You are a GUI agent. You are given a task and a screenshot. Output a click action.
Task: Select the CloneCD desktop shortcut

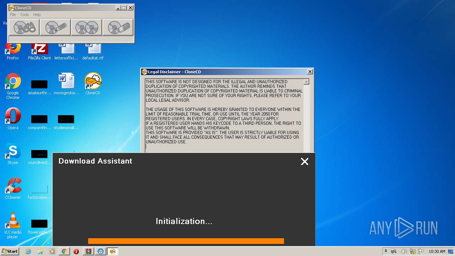pyautogui.click(x=93, y=84)
